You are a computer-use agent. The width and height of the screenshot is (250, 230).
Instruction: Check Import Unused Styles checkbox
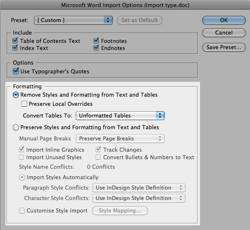point(21,157)
